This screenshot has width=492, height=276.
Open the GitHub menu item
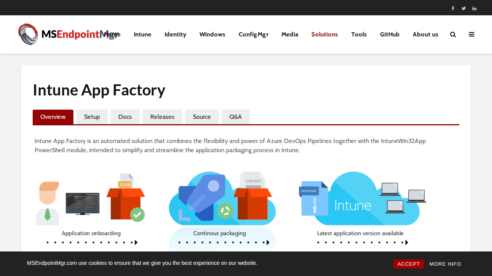click(x=390, y=34)
